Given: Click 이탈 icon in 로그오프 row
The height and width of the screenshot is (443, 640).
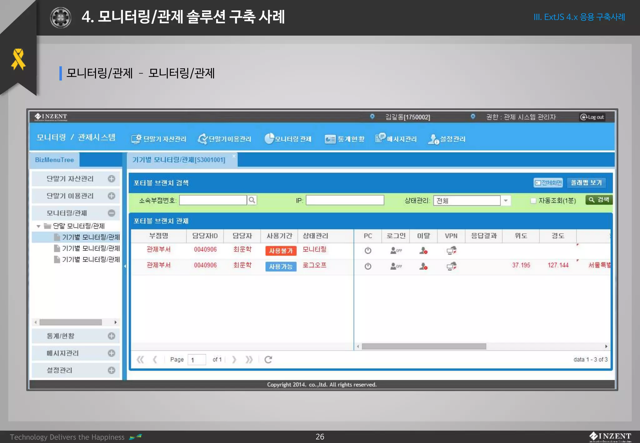Looking at the screenshot, I should pos(423,266).
